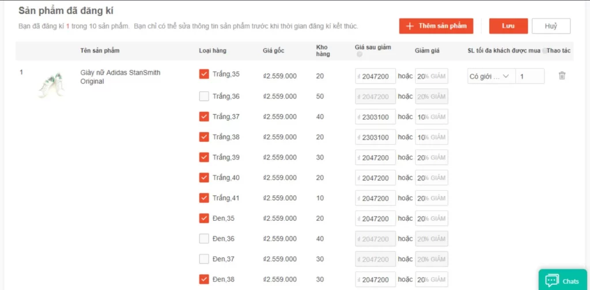
Task: Click the info icon under Giá sau giảm
Action: pos(360,55)
